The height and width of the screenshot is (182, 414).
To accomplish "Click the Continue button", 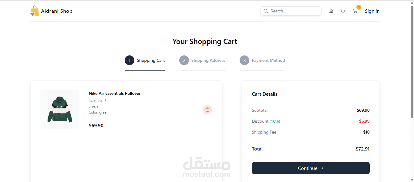I will coord(311,168).
